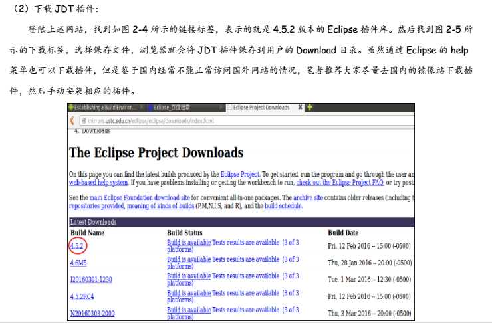Open the I20160301-1230 build link
Image resolution: width=492 pixels, height=323 pixels.
[x=91, y=279]
